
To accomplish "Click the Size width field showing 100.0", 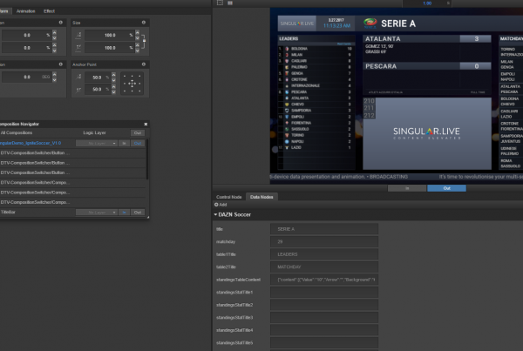I will point(110,35).
